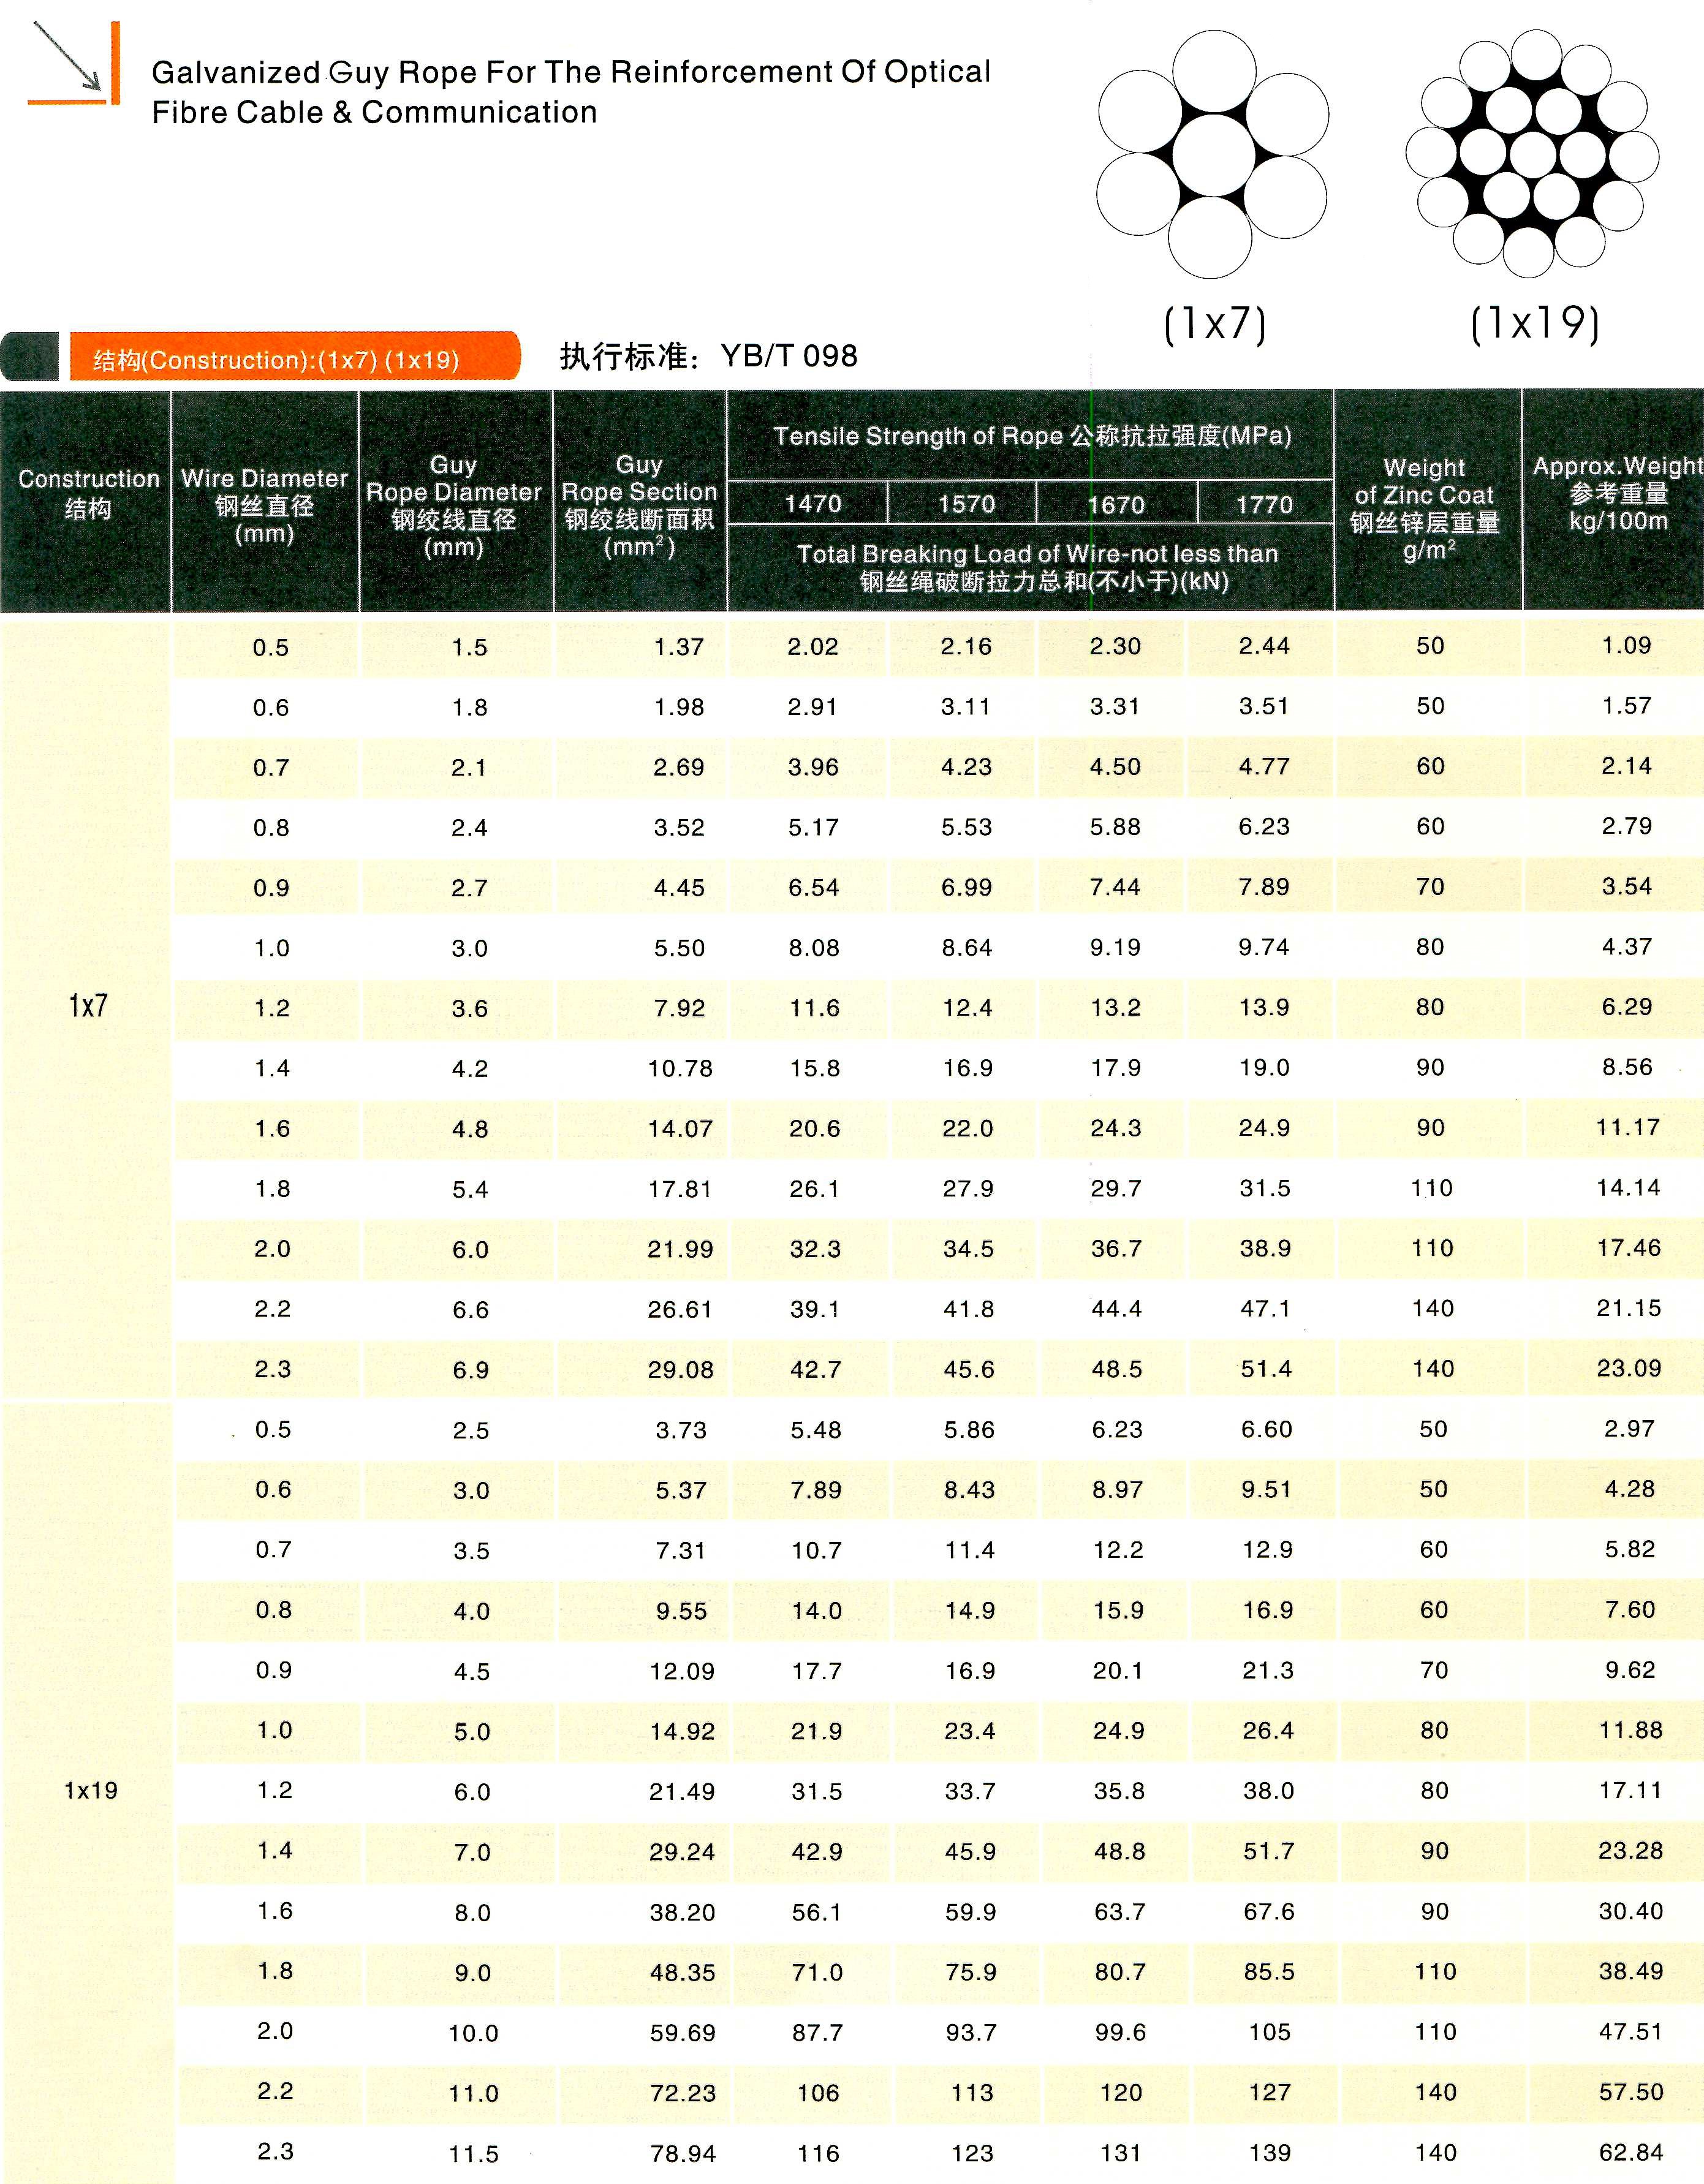Image resolution: width=1704 pixels, height=2184 pixels.
Task: Click the 'Galvanized Guy Rope' page title
Action: [571, 91]
